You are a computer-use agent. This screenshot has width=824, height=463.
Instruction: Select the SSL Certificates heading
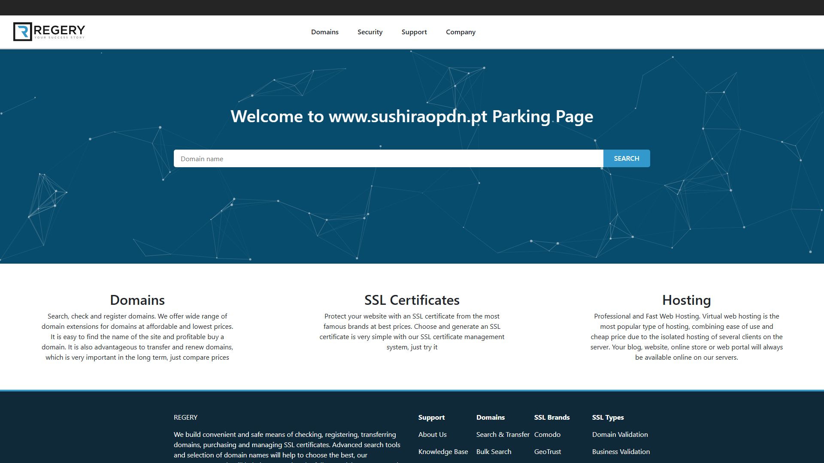point(412,300)
